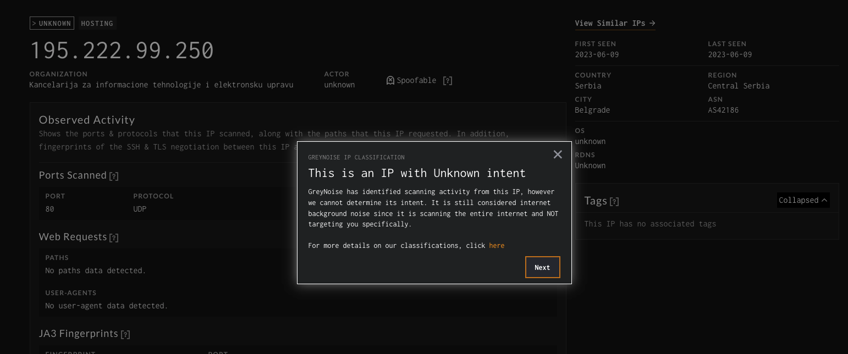This screenshot has width=848, height=354.
Task: Open View Similar IPs link
Action: point(615,23)
